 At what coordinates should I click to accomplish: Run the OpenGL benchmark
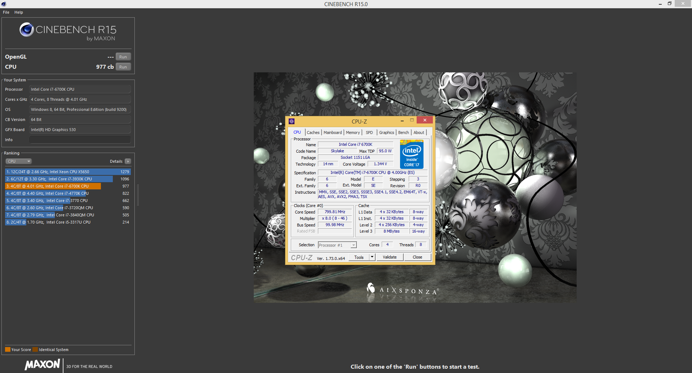pyautogui.click(x=123, y=57)
